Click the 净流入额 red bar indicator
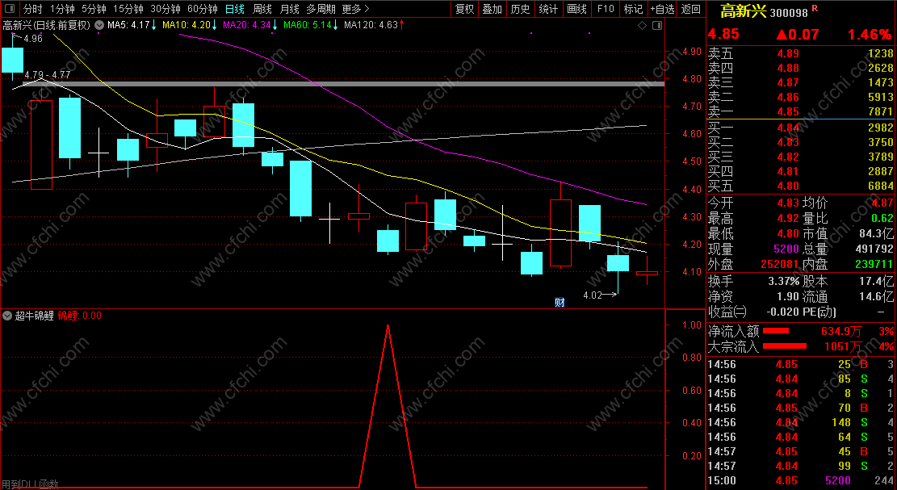 point(776,331)
